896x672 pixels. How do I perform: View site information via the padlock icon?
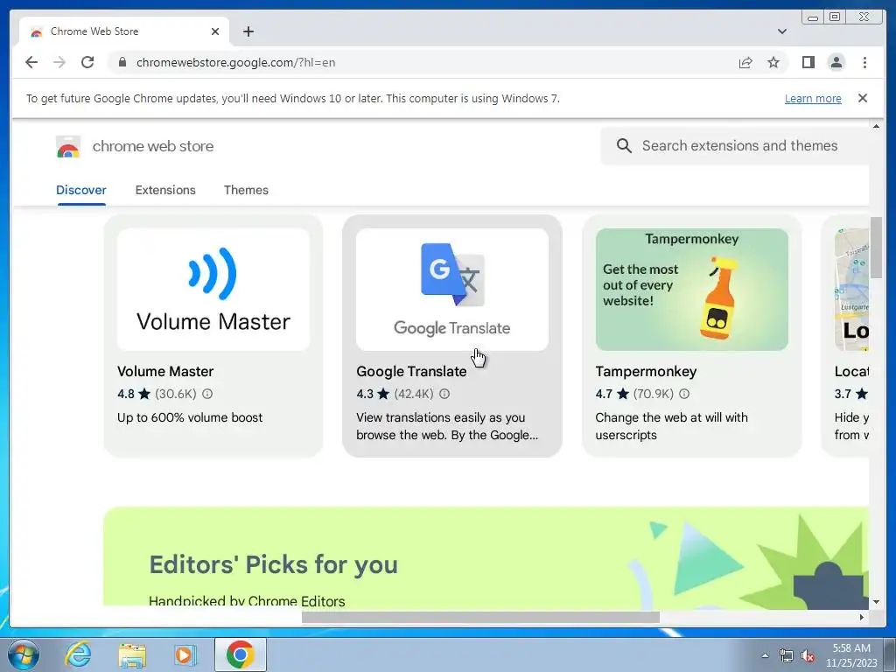[x=122, y=62]
